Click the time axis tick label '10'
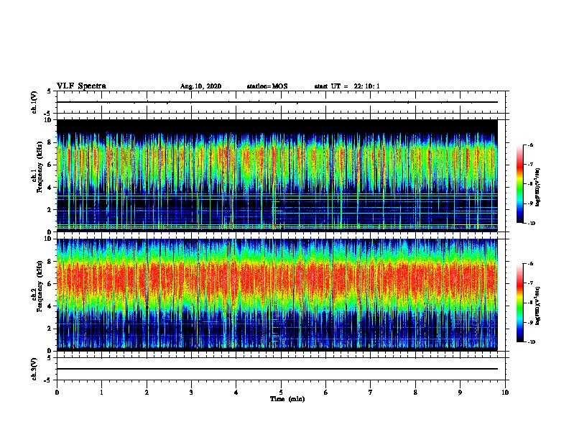The image size is (569, 440). click(505, 393)
